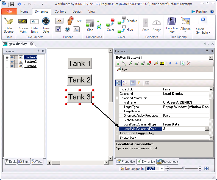
Task: Expand the Button2 tree node
Action: 7,62
